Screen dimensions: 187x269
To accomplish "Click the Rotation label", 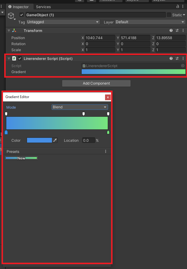I will tap(18, 44).
